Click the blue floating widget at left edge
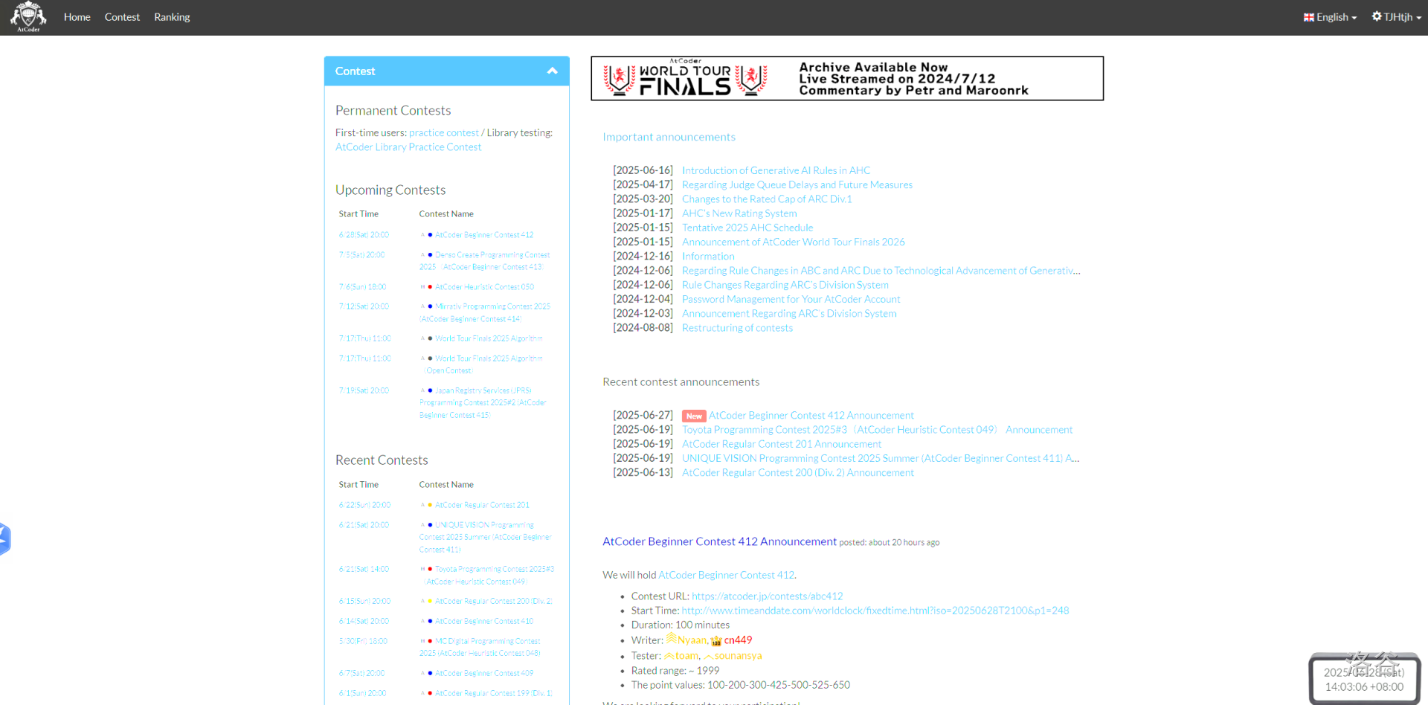Image resolution: width=1428 pixels, height=705 pixels. point(4,539)
